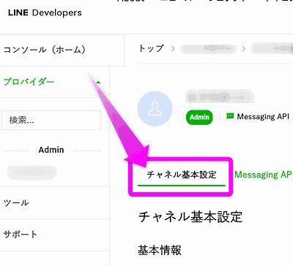Click the 検索... search field

pyautogui.click(x=51, y=120)
